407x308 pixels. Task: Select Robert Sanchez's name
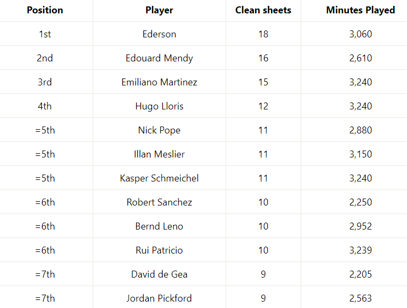159,202
